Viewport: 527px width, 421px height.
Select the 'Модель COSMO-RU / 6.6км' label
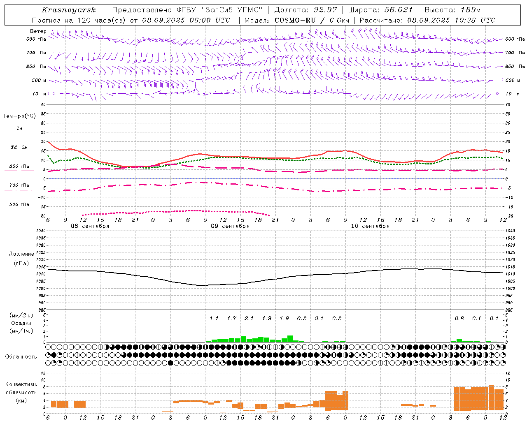tap(296, 20)
